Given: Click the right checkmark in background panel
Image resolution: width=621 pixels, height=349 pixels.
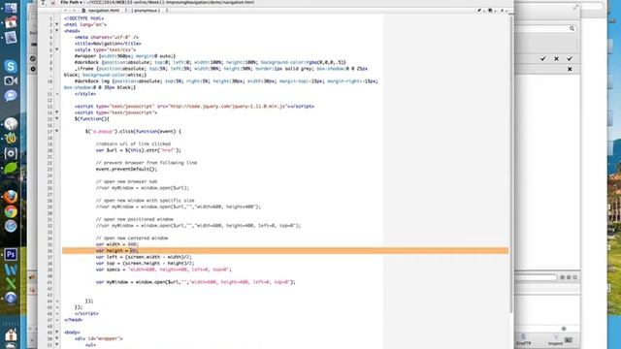Looking at the screenshot, I should pos(570,58).
